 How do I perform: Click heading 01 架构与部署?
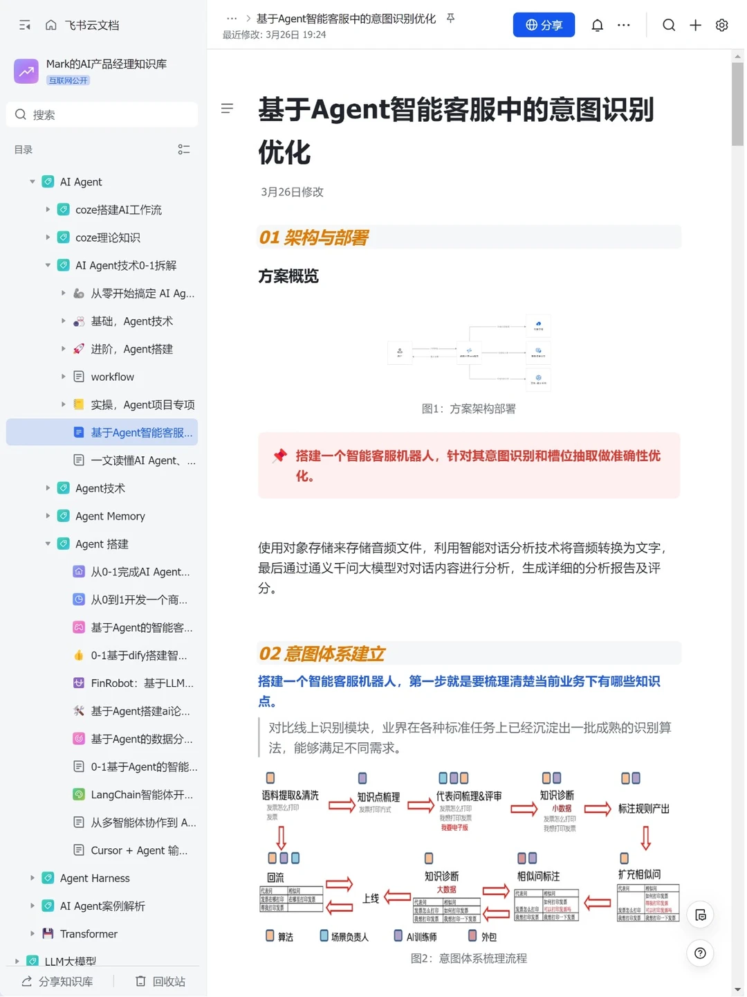point(313,237)
